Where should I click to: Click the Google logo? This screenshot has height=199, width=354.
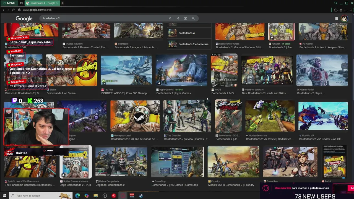click(x=24, y=19)
